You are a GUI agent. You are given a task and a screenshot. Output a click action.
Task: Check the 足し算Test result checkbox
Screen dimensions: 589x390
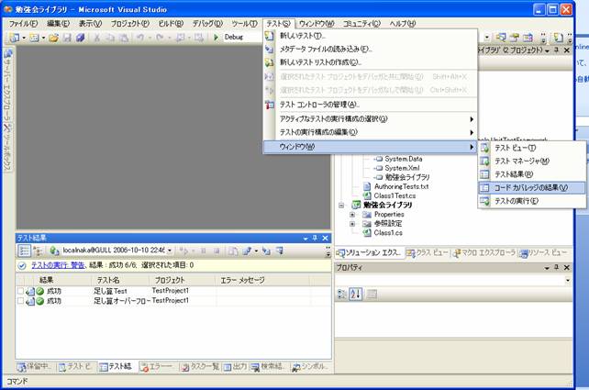[x=20, y=291]
